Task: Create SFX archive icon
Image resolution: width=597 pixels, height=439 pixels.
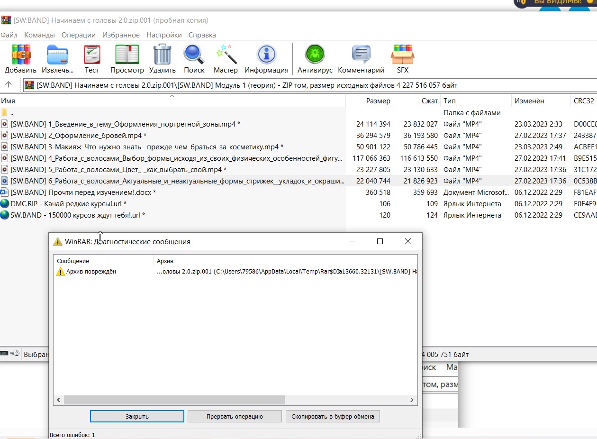Action: (402, 55)
